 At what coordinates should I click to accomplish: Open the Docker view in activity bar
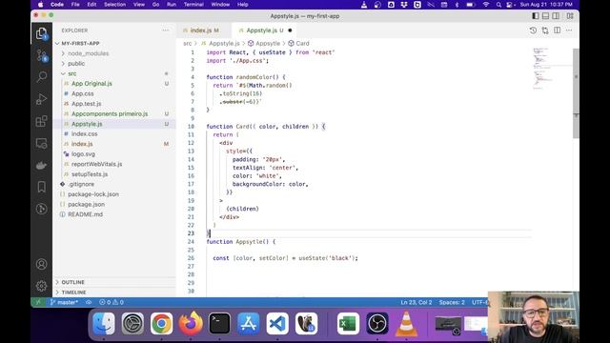point(41,165)
